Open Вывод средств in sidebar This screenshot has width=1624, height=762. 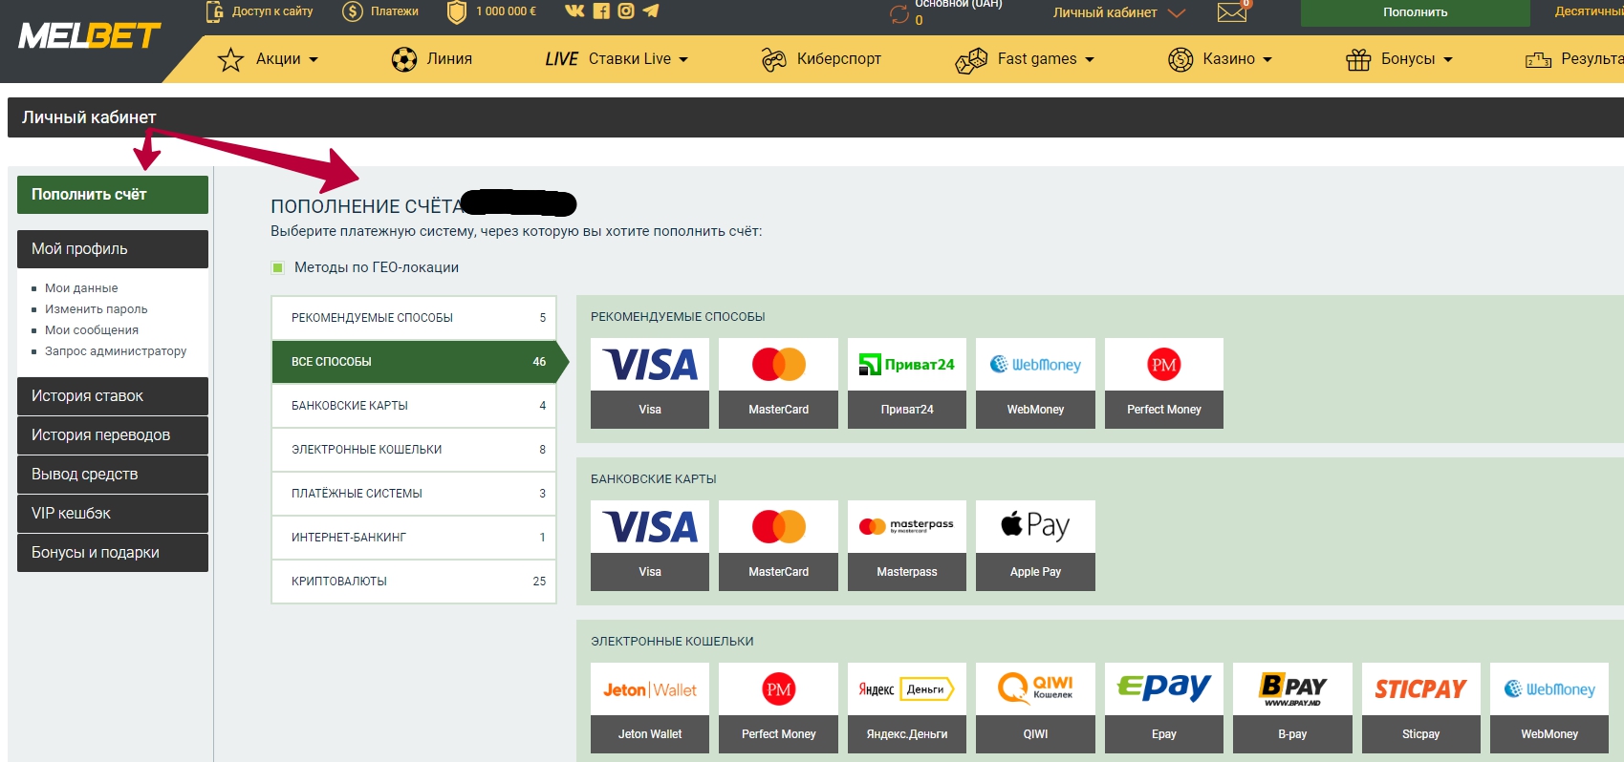pyautogui.click(x=113, y=475)
